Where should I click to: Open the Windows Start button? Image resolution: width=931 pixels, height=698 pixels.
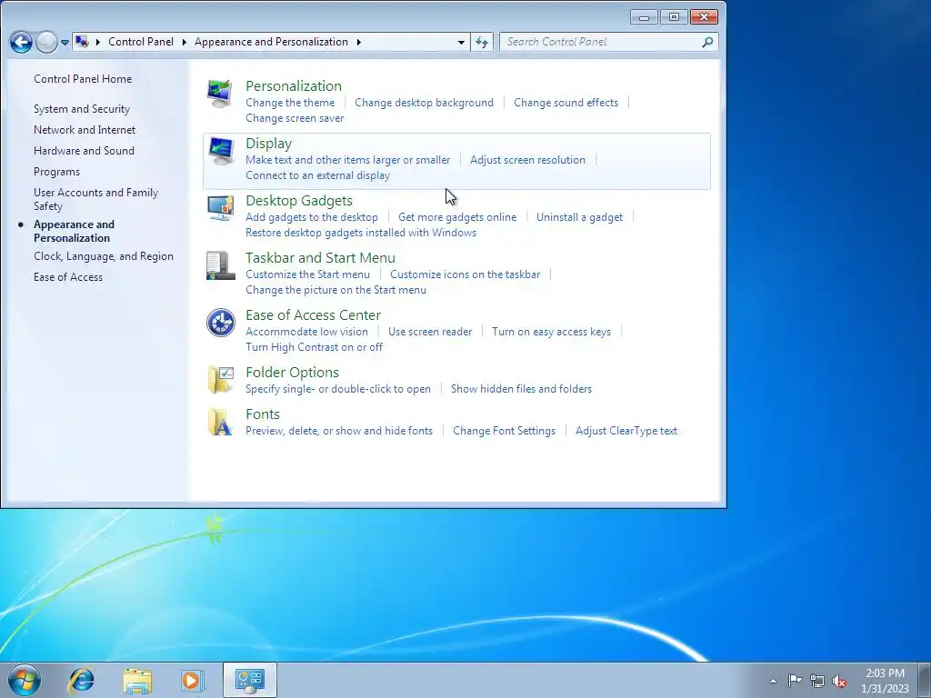[25, 680]
